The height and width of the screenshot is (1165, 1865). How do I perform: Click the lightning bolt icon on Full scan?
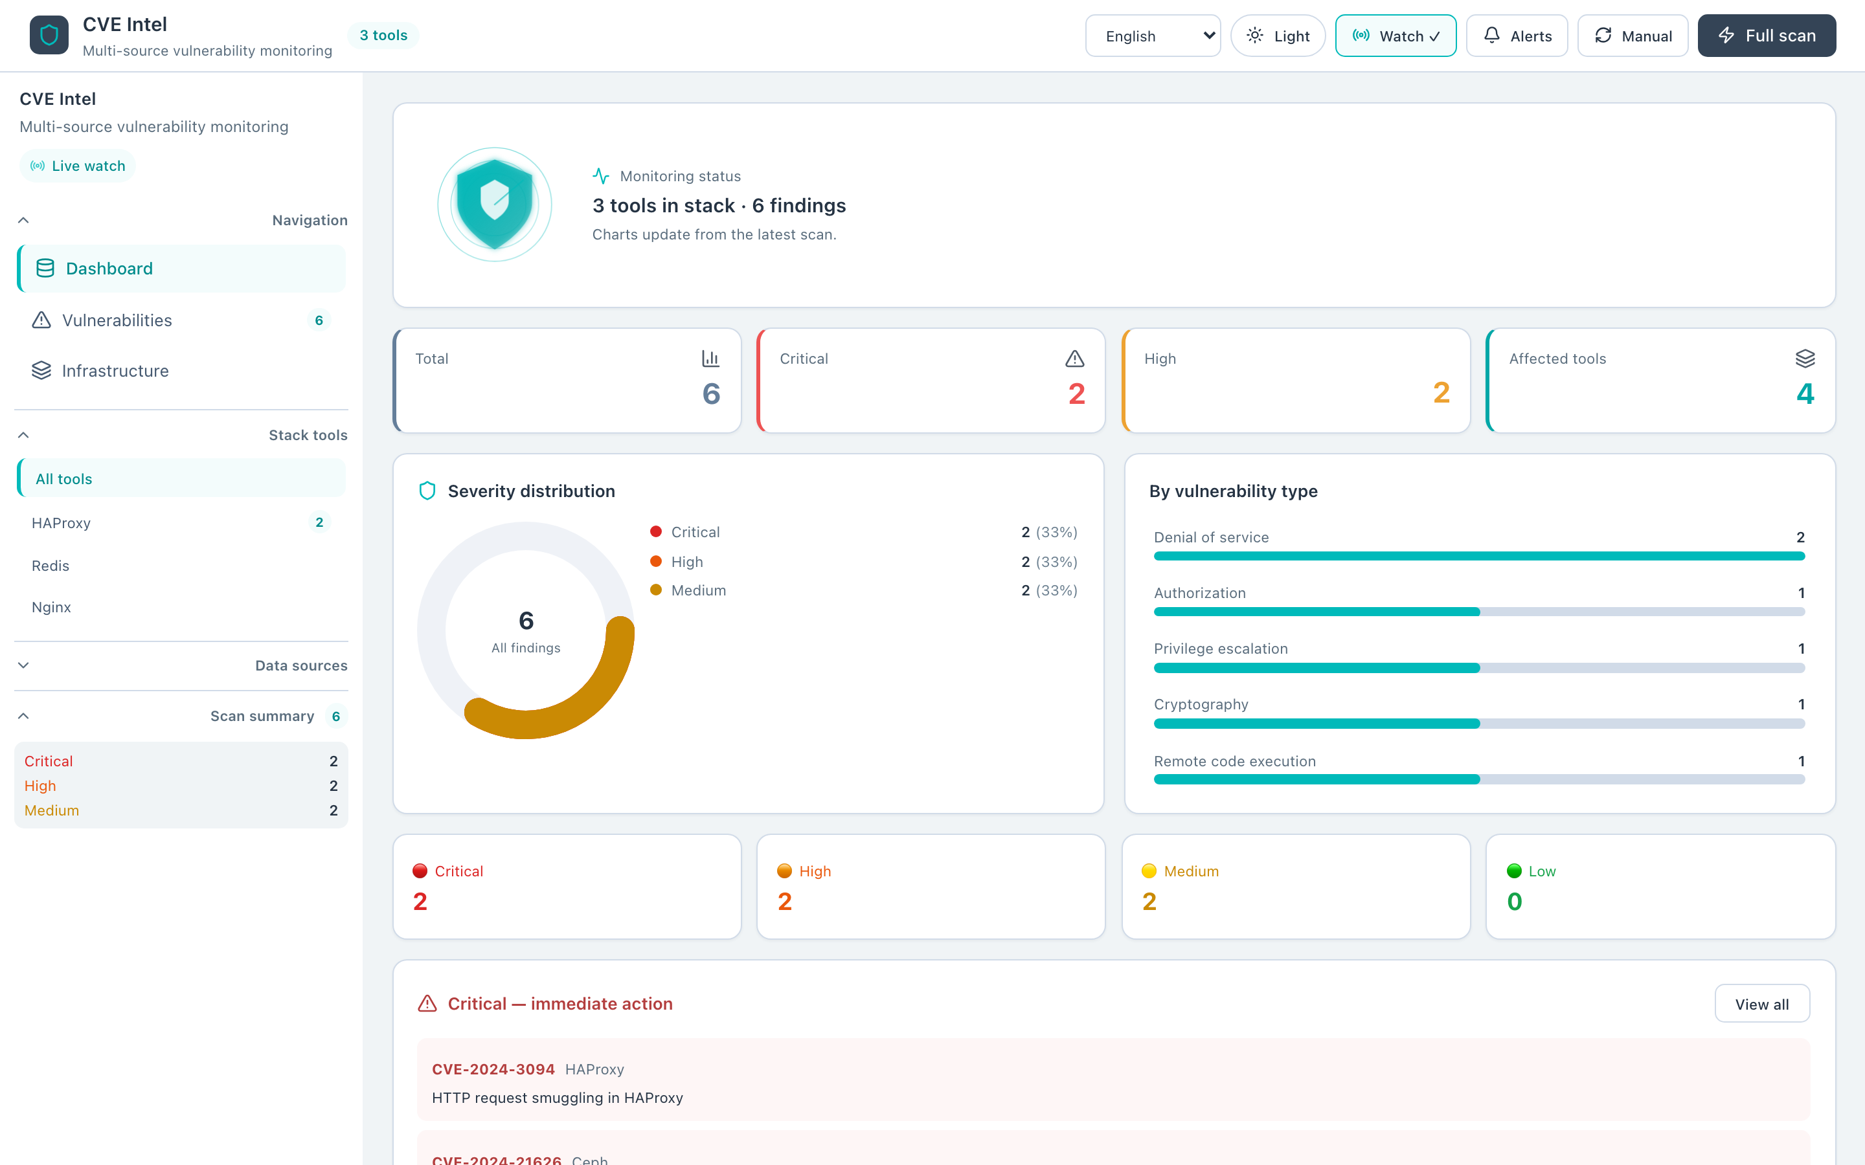click(1726, 36)
